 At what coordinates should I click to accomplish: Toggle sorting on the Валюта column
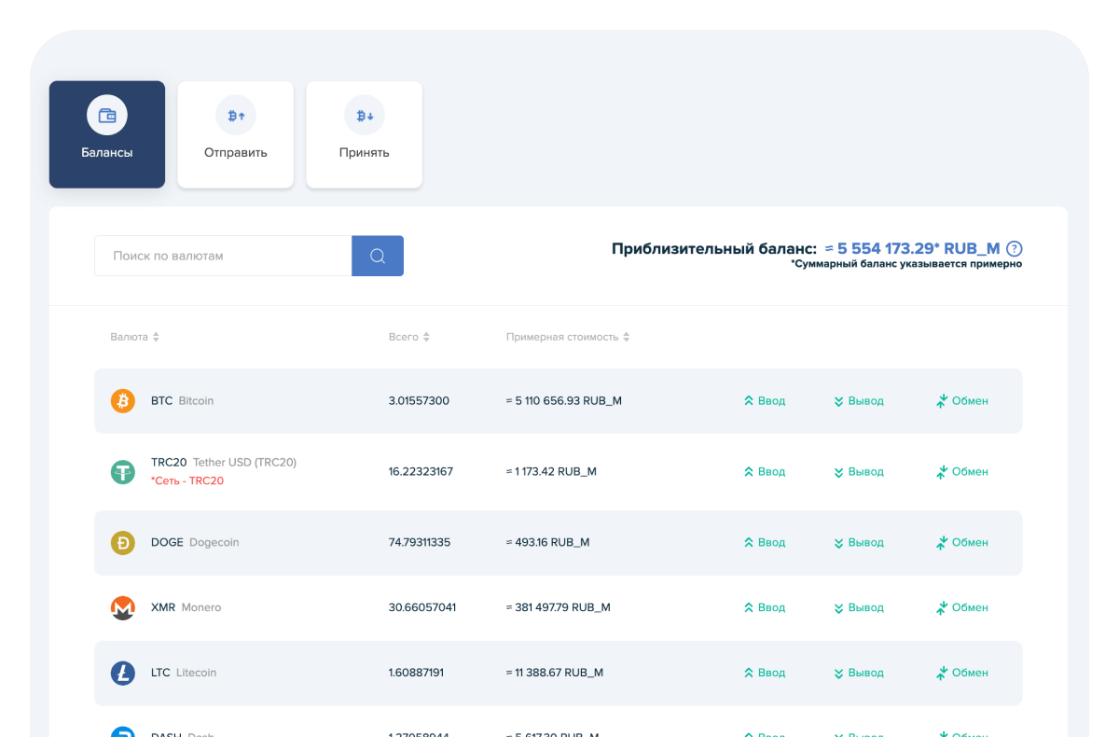157,337
